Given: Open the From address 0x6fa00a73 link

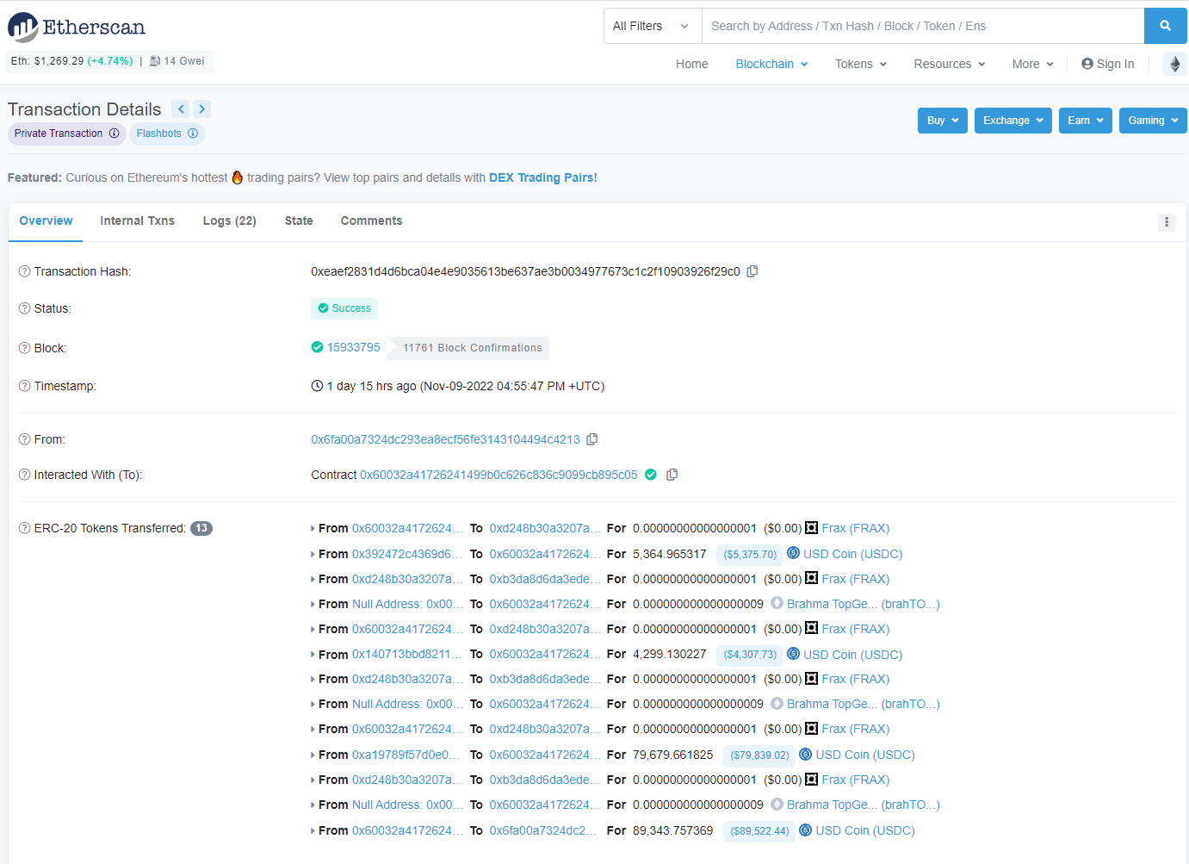Looking at the screenshot, I should pos(445,439).
